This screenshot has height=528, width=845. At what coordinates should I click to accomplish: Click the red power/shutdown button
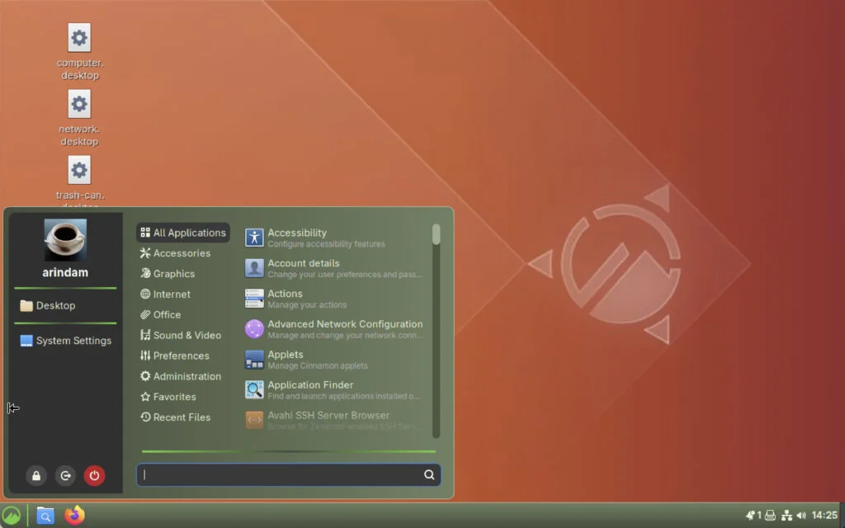click(94, 475)
